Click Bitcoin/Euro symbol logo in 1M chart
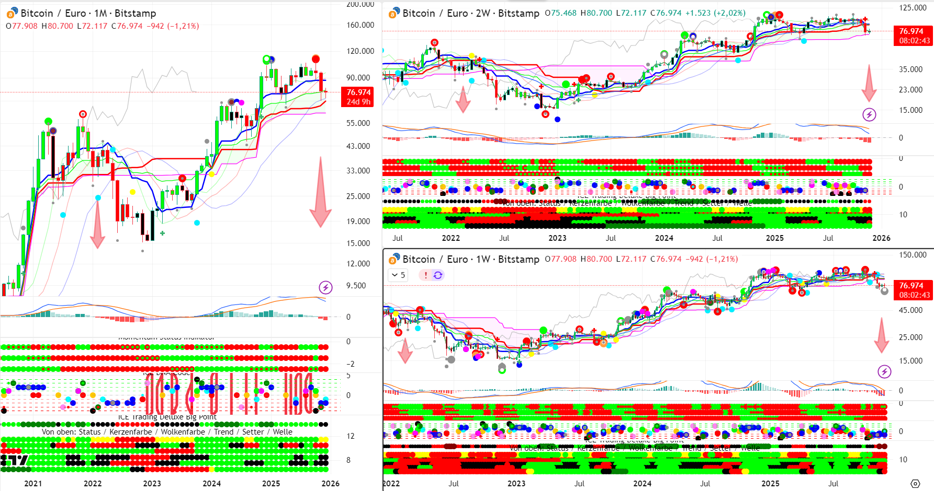934x491 pixels. point(12,14)
